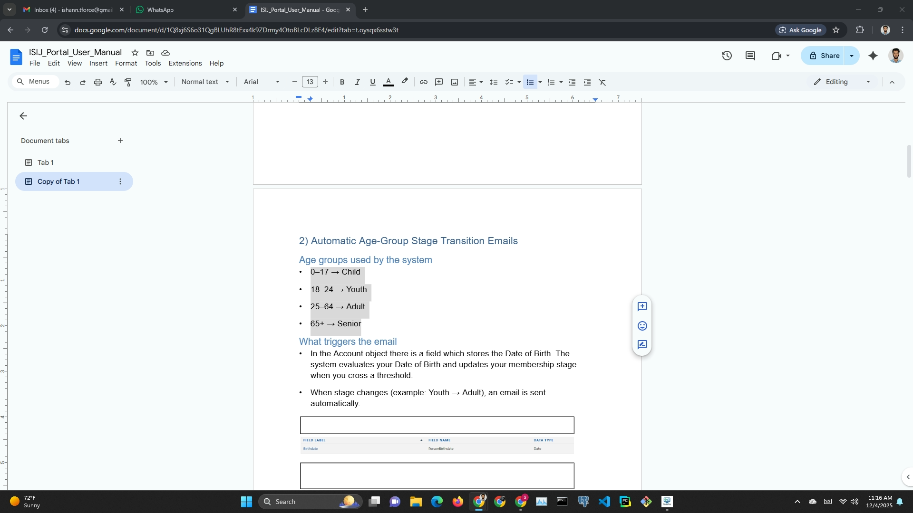This screenshot has width=913, height=513.
Task: Click the Print icon
Action: pyautogui.click(x=98, y=82)
